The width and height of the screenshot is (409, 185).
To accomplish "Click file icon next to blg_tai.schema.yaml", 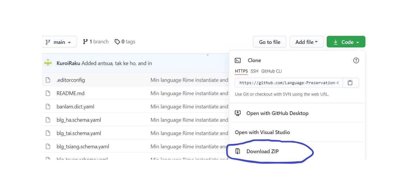I will pos(48,133).
